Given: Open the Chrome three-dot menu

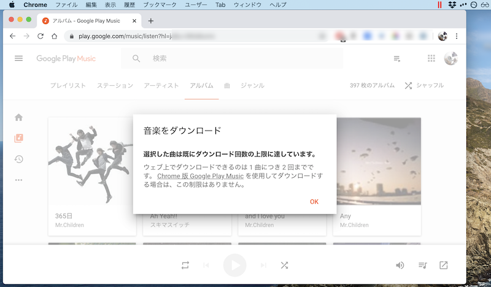Looking at the screenshot, I should coord(457,36).
